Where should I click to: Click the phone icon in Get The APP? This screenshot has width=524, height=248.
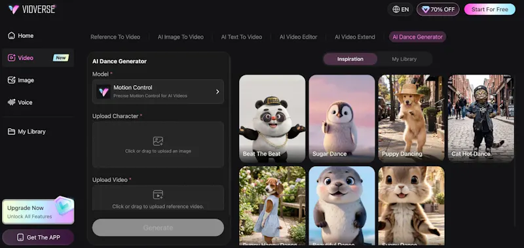click(20, 238)
